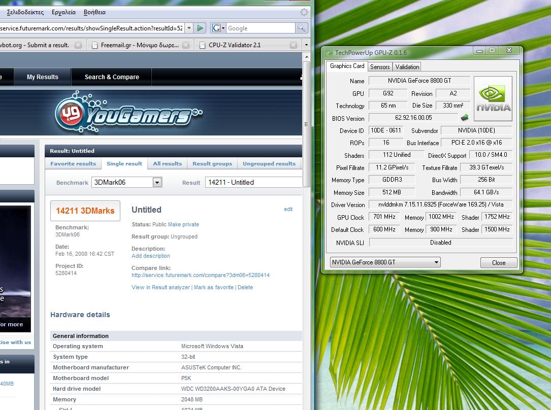The height and width of the screenshot is (410, 551).
Task: Switch to the Validation tab in GPU-Z
Action: point(407,66)
